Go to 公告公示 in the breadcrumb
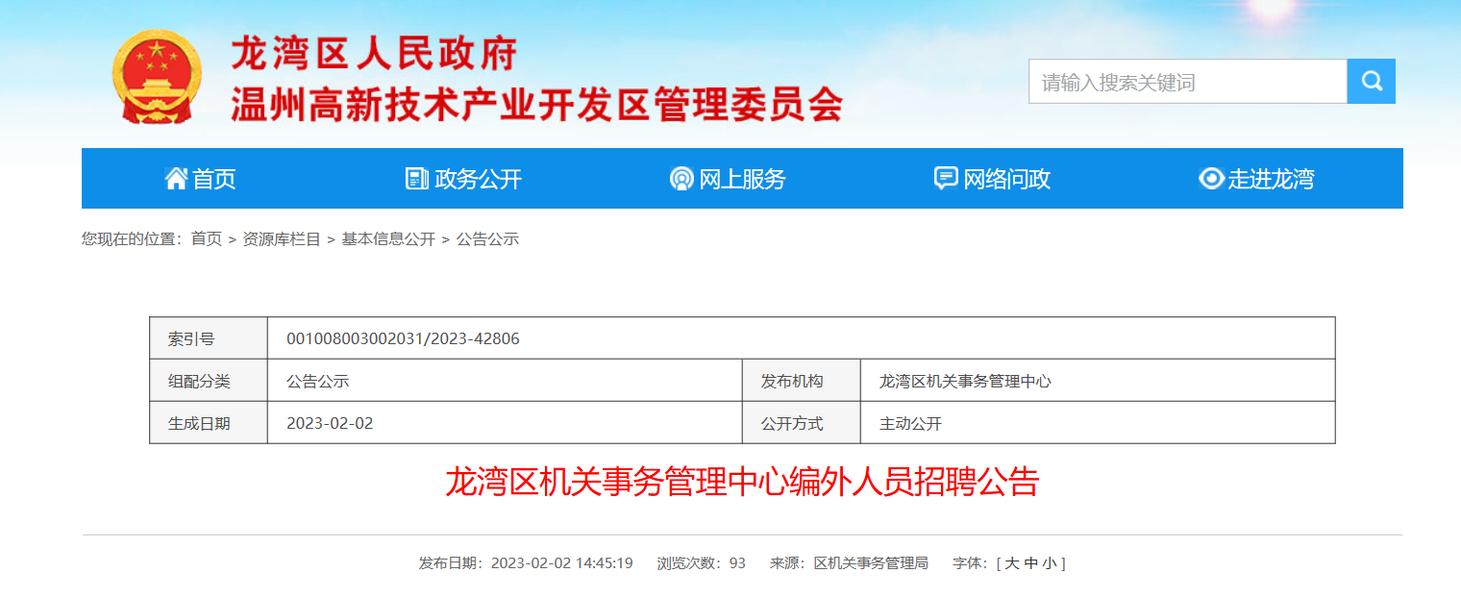 (487, 238)
